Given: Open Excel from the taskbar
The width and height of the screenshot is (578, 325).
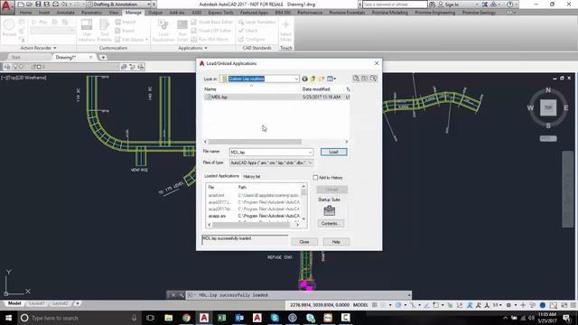Looking at the screenshot, I should [221, 318].
